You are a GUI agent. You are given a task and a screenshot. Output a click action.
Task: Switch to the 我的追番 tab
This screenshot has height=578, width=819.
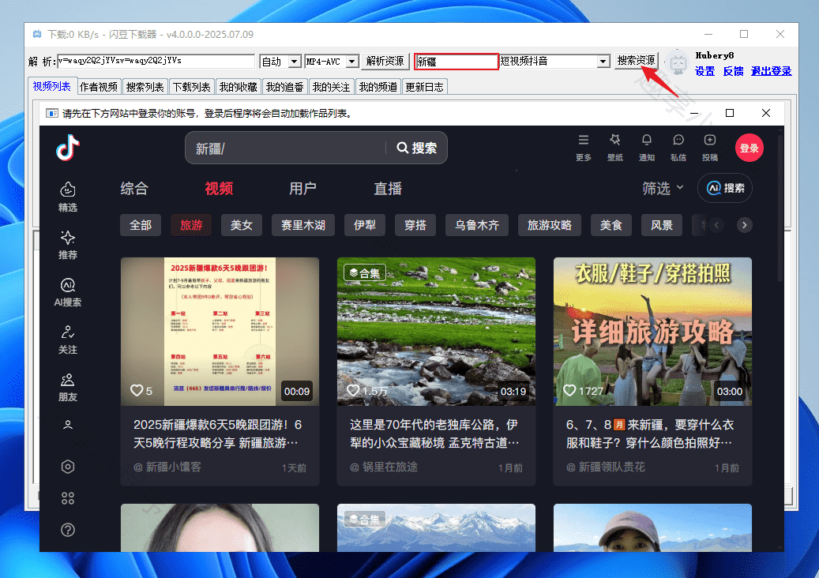[x=284, y=87]
